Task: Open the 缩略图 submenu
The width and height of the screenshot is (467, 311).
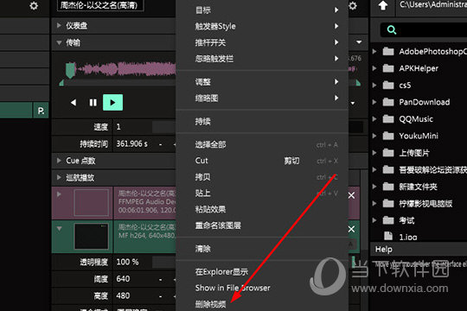Action: tap(262, 98)
